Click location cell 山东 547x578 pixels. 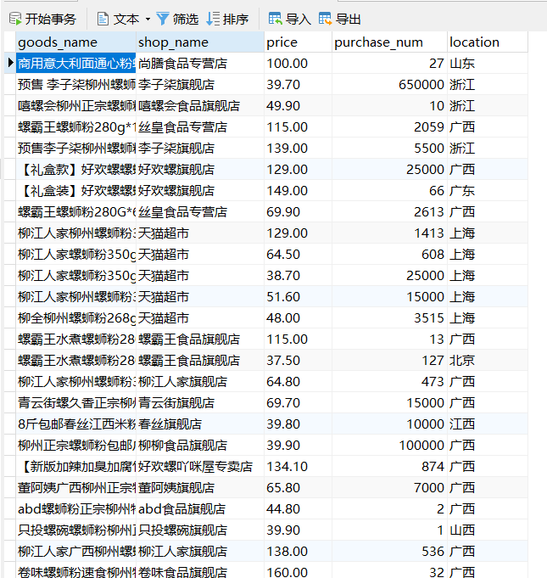(488, 64)
